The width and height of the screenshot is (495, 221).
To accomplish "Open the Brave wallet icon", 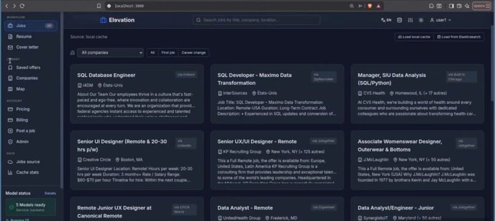I will 459,6.
